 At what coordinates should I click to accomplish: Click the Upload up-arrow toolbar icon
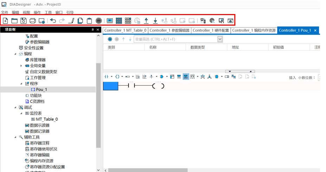[x=146, y=21]
